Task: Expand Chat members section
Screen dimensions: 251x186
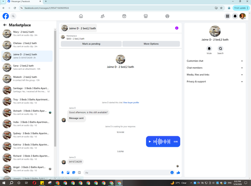Action: click(215, 68)
